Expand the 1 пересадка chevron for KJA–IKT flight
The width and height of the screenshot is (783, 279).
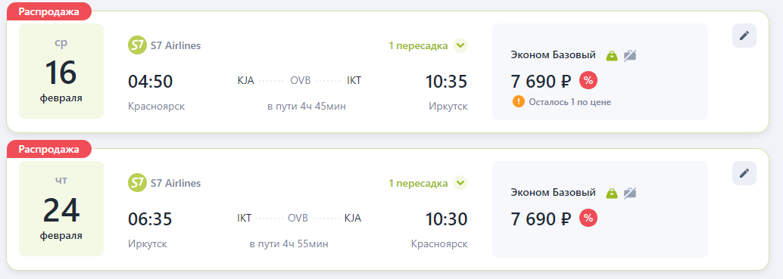point(460,46)
